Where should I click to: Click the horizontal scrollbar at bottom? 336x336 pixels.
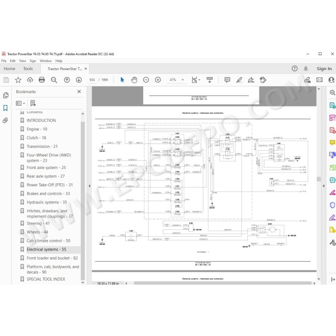(x=222, y=283)
